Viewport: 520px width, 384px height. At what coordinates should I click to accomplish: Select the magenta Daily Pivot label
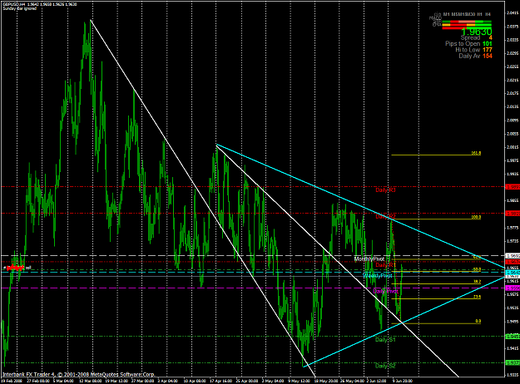tap(385, 291)
